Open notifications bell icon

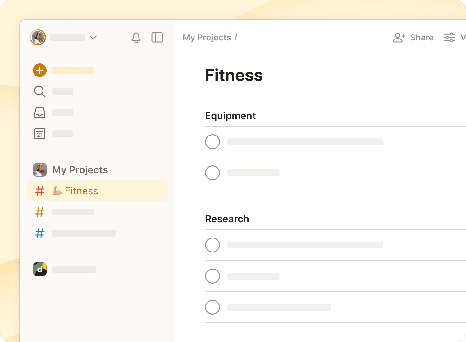136,38
